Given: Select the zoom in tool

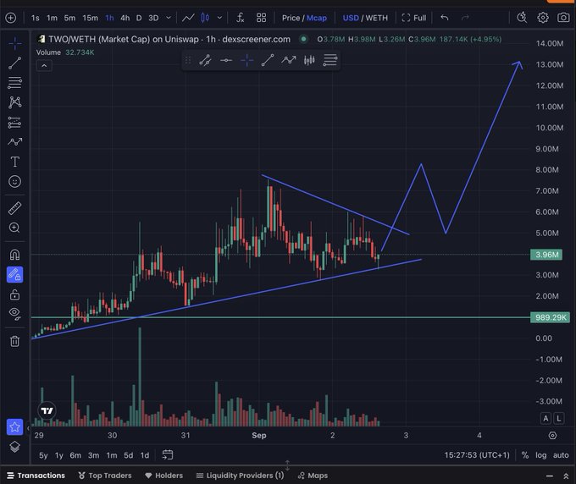Looking at the screenshot, I should point(14,228).
